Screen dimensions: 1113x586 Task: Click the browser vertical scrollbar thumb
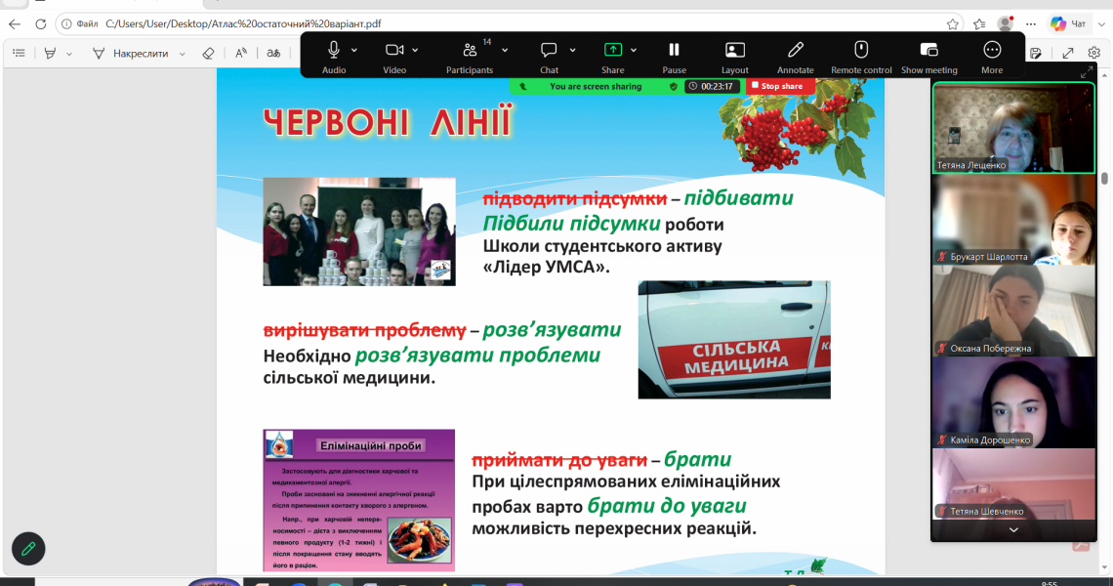pos(1104,179)
